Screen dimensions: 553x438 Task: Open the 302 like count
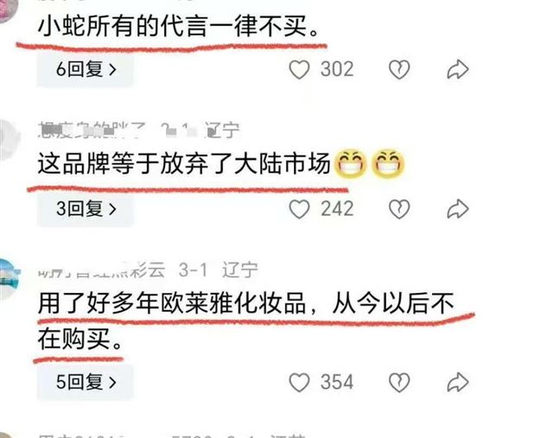point(337,69)
